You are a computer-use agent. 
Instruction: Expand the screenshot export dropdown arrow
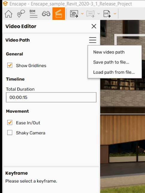click(82, 14)
